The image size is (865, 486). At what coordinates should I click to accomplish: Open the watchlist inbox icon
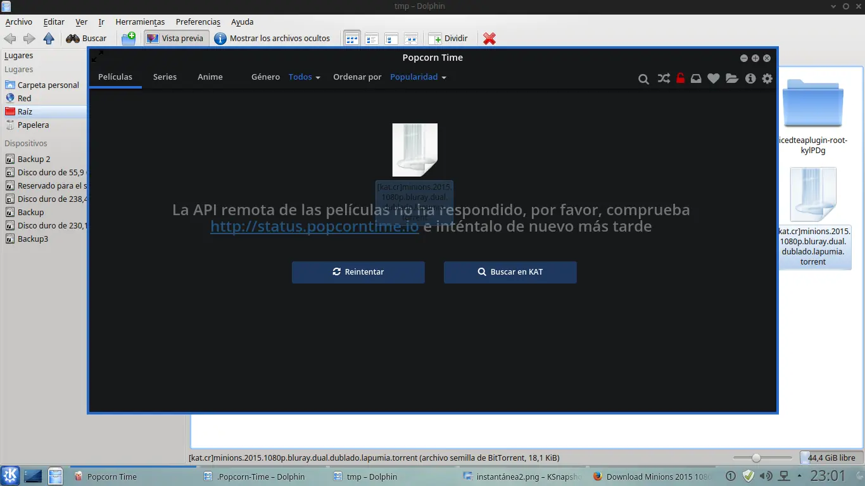coord(696,78)
